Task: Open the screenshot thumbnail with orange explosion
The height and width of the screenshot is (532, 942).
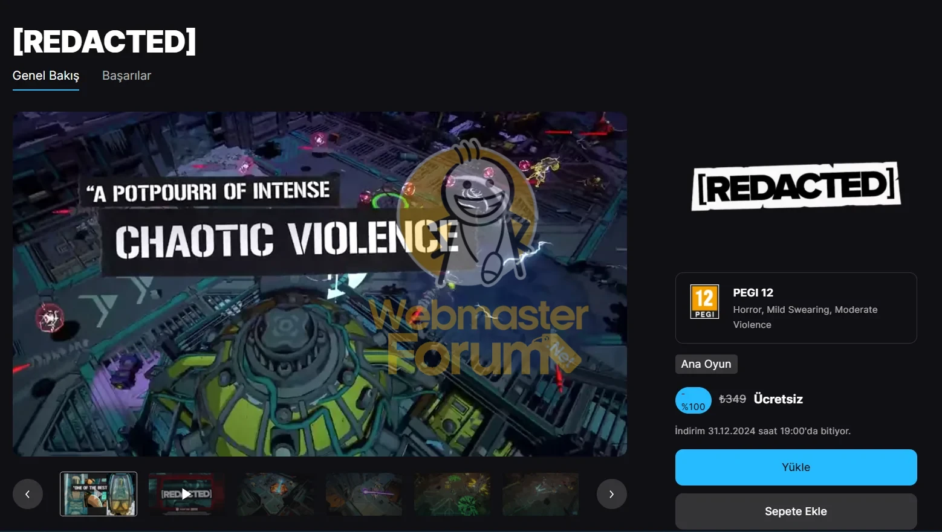Action: coord(275,494)
